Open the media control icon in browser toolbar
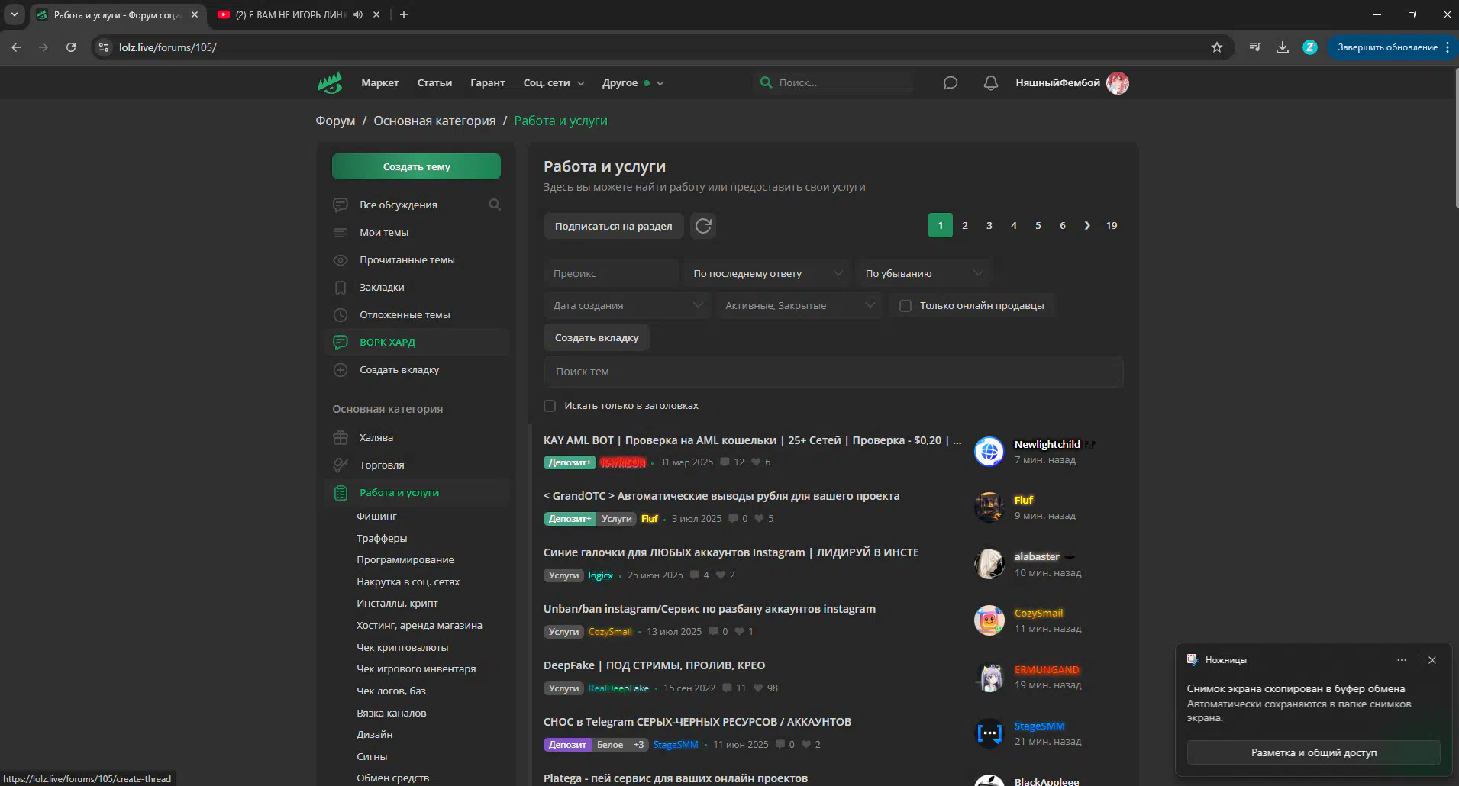 click(1254, 47)
